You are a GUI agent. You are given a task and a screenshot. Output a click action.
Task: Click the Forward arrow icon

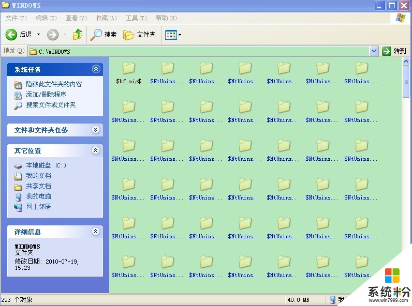(53, 35)
